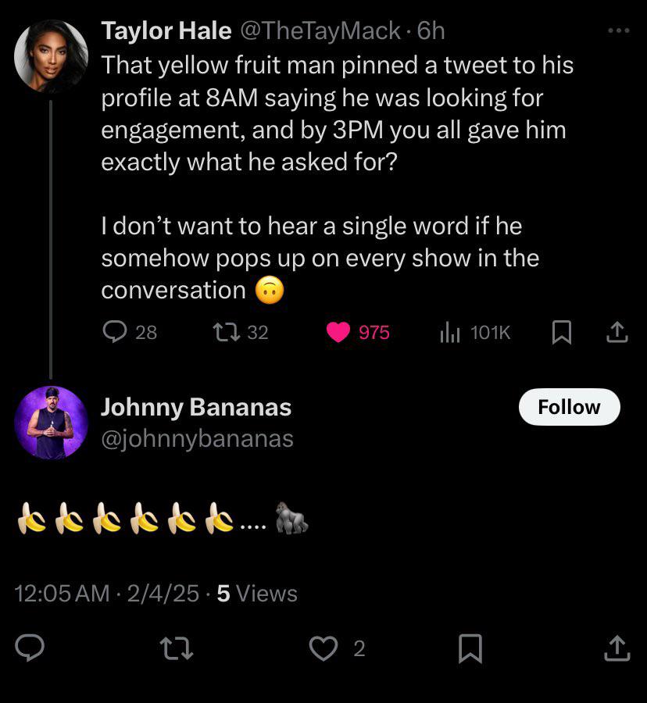
Task: Open the three-dot menu on Taylor Hale's tweet
Action: [x=618, y=30]
